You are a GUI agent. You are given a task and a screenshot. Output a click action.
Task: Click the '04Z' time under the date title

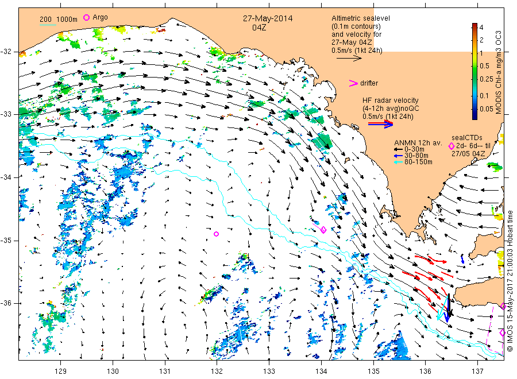point(259,28)
